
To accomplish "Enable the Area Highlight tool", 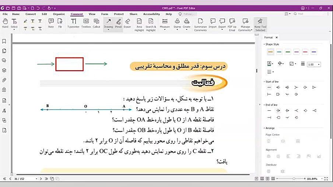I will click(139, 25).
